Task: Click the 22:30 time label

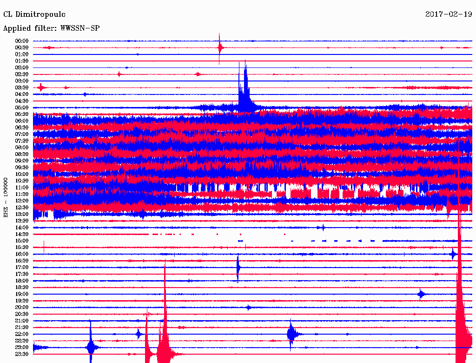Action: point(22,341)
